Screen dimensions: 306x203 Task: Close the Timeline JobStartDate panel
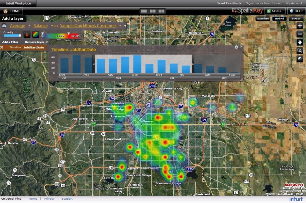[x=241, y=46]
